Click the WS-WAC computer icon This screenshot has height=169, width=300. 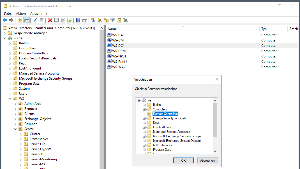tap(109, 67)
